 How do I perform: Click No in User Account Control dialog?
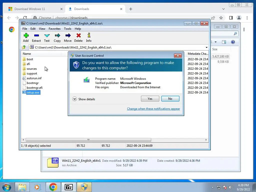click(170, 98)
